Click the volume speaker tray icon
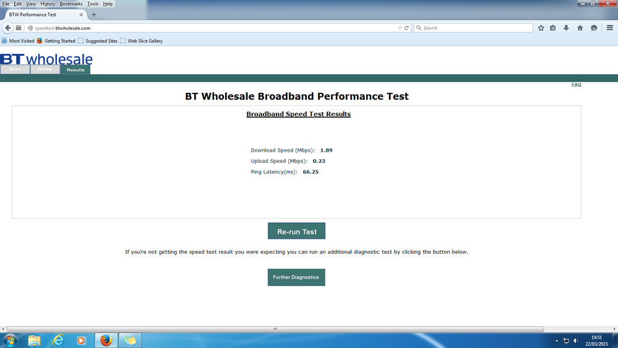618x348 pixels. tap(576, 341)
